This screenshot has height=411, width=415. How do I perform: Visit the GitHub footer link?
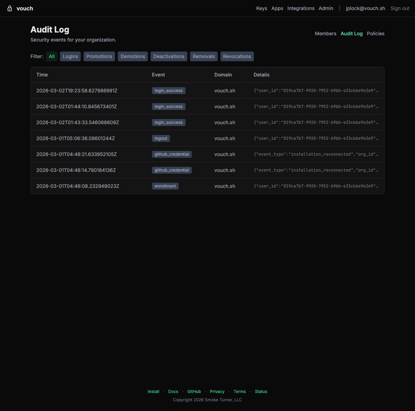tap(194, 391)
